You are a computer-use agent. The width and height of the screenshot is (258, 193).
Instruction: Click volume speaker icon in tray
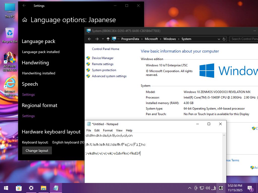[208, 188]
